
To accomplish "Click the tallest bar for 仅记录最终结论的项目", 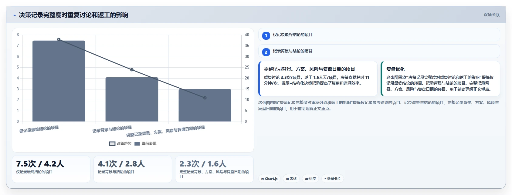I will [x=59, y=81].
